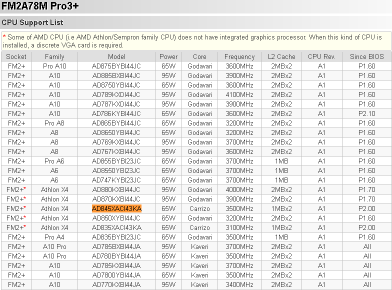Click model cell AD770KXBI44JA
This screenshot has height=290, width=392.
point(116,285)
